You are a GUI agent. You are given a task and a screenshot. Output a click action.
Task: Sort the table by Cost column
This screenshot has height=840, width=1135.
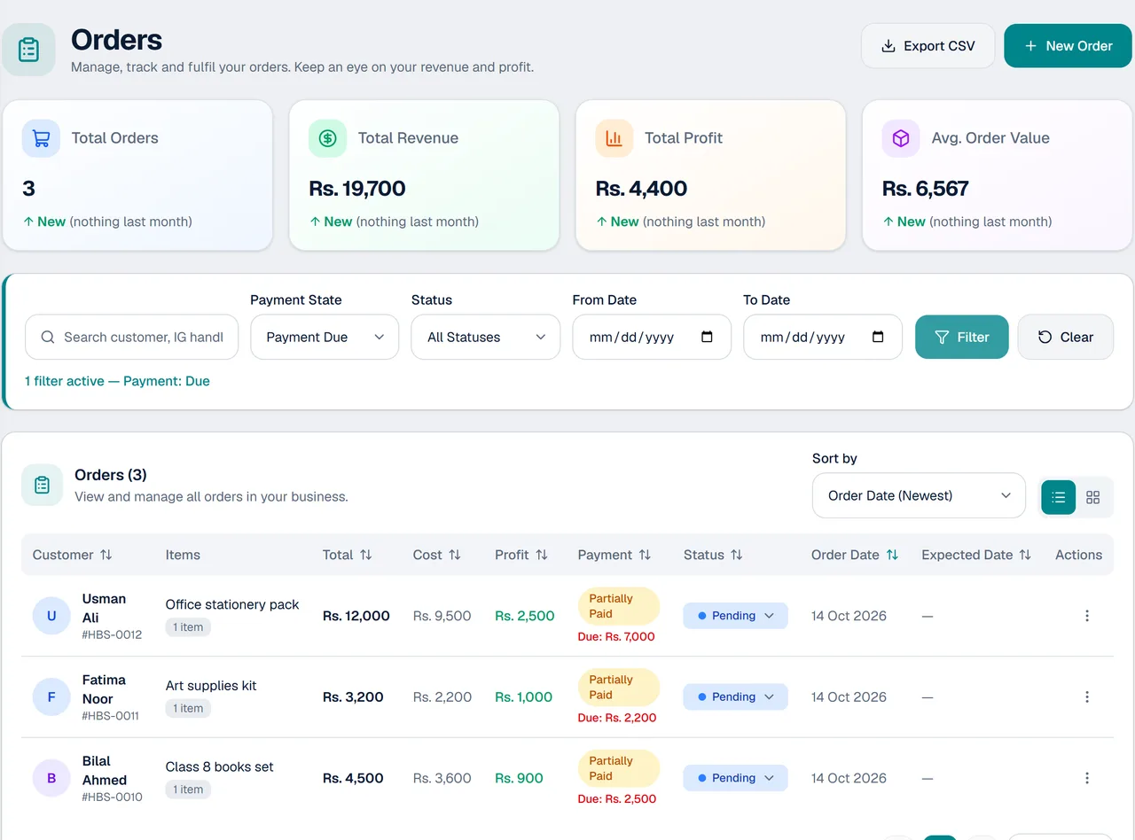[437, 555]
